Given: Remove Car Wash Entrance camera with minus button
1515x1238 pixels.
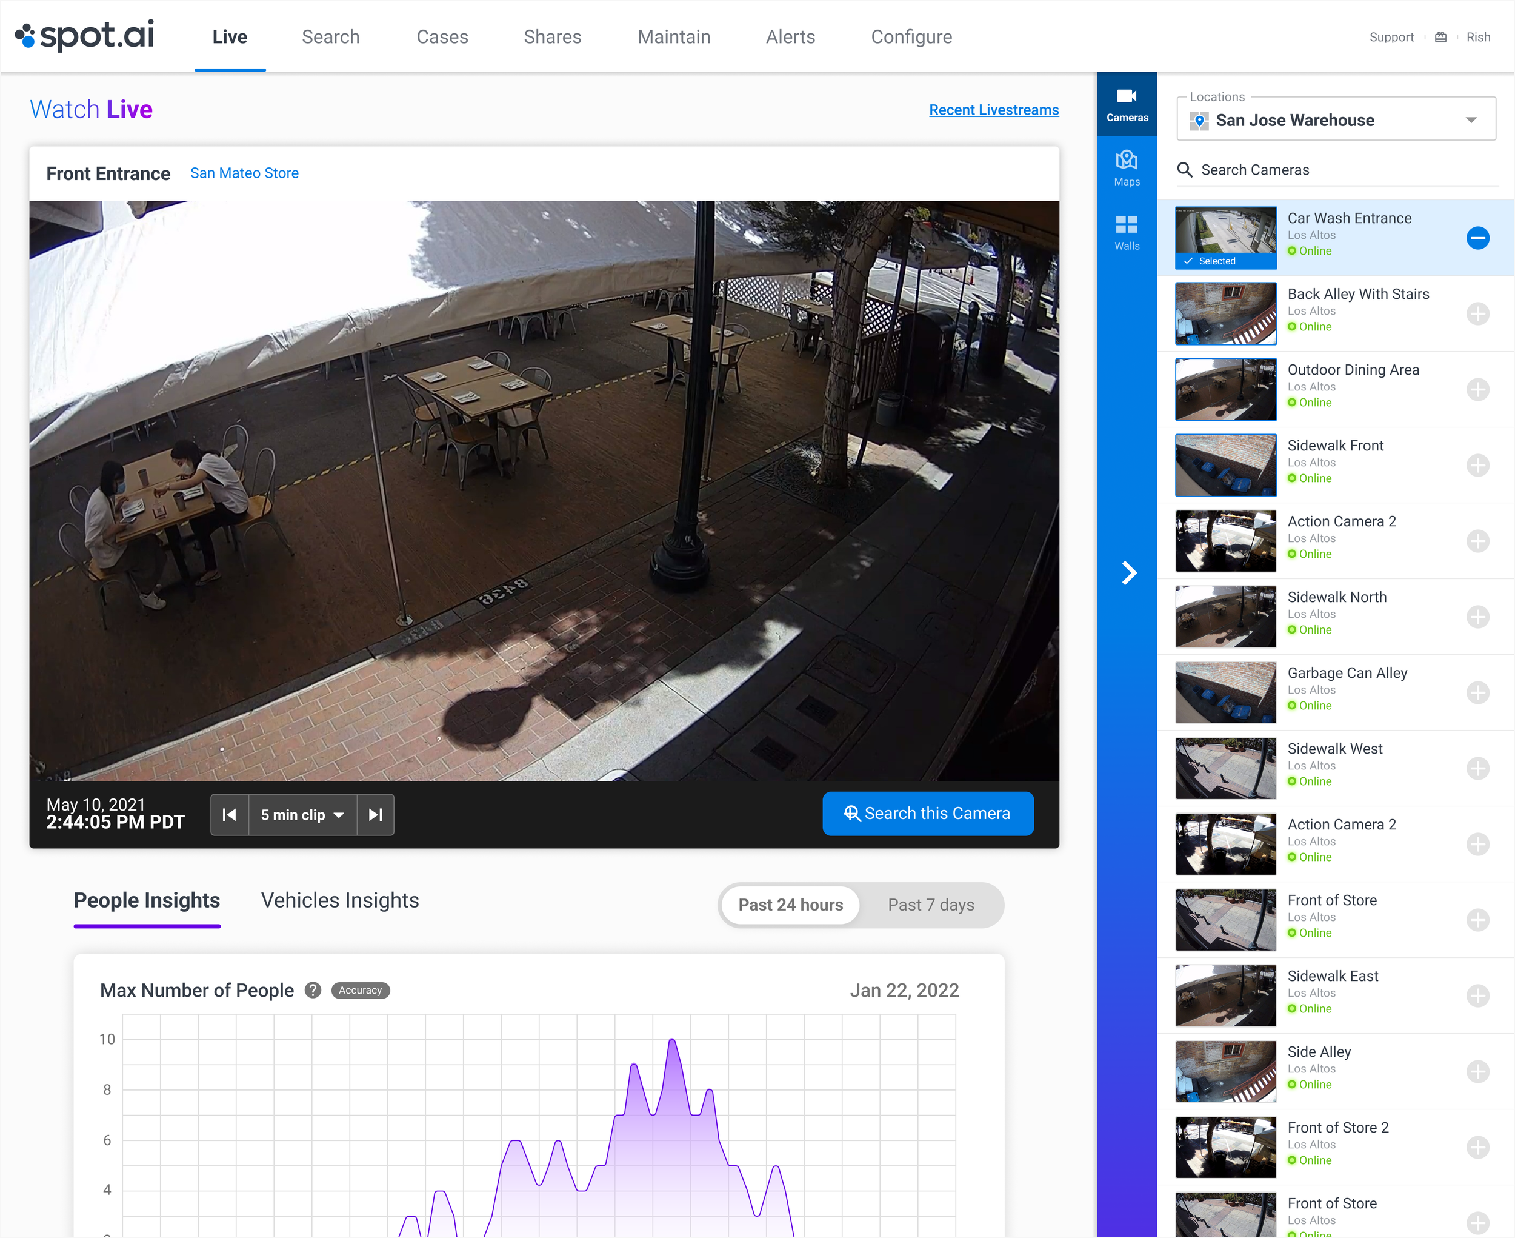Looking at the screenshot, I should coord(1477,238).
